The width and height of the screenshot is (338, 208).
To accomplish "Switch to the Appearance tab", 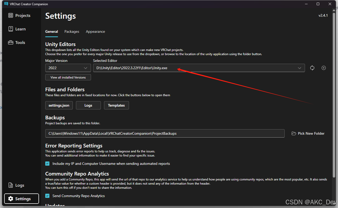I will tap(95, 31).
